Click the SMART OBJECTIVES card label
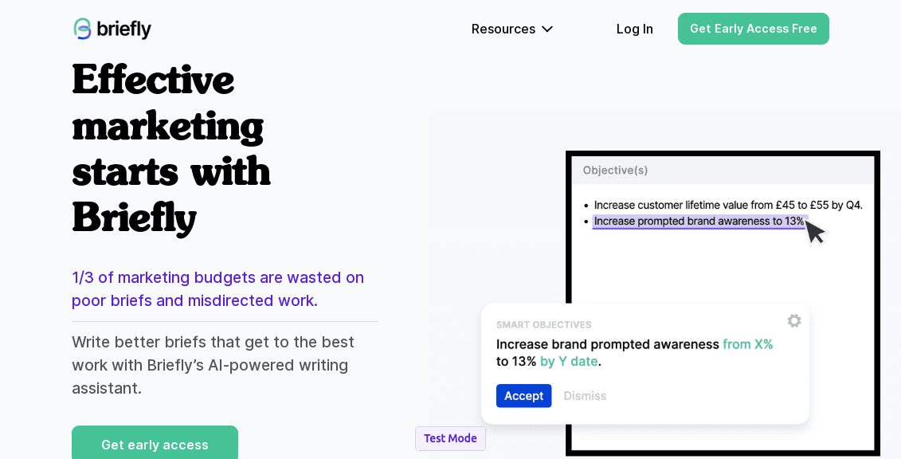901x459 pixels. (x=543, y=325)
